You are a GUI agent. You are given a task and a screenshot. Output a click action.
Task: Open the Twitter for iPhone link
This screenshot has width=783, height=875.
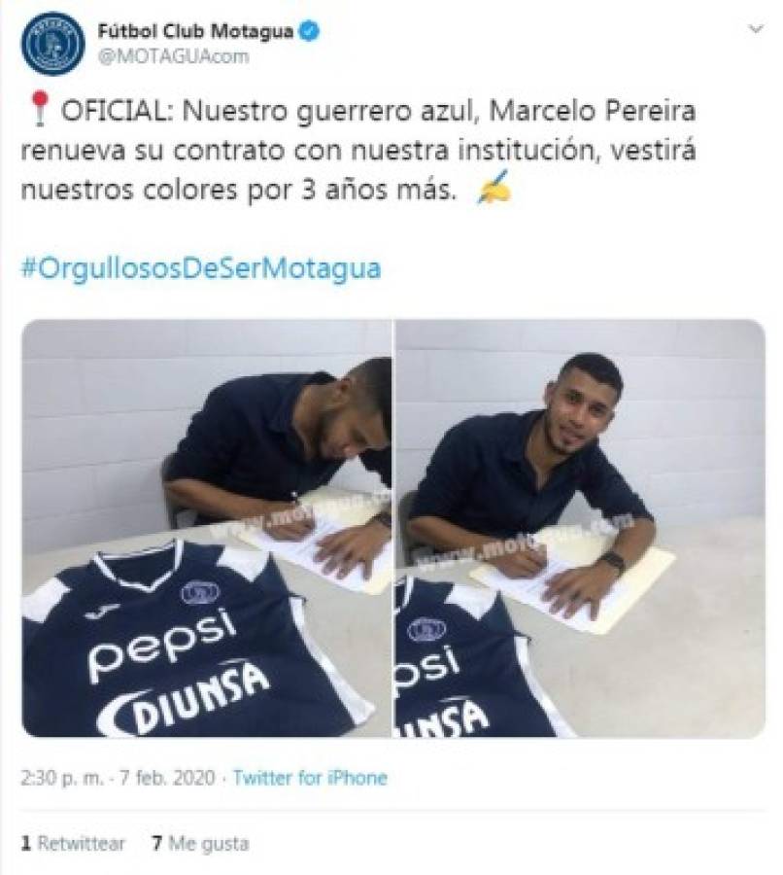coord(310,778)
